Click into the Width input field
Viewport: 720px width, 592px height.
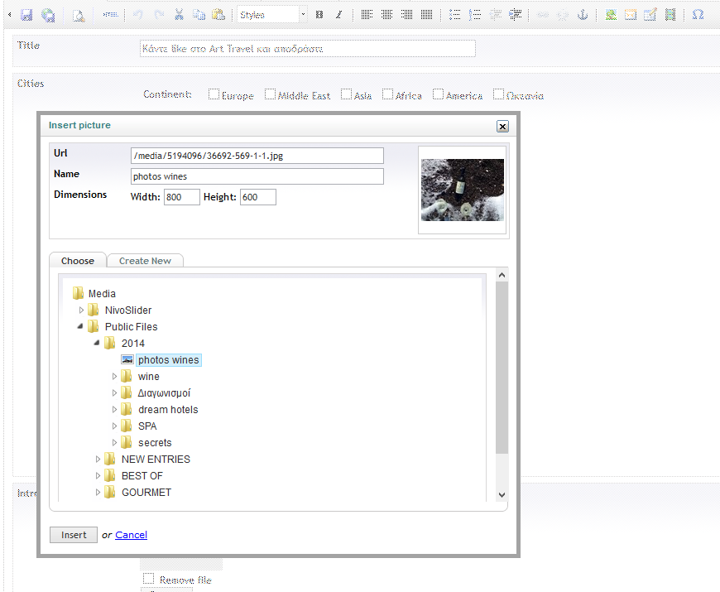pyautogui.click(x=182, y=197)
